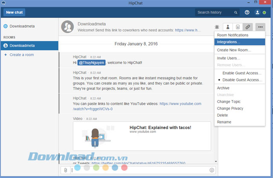Show the room links panel icon
The image size is (273, 178).
(x=247, y=27)
